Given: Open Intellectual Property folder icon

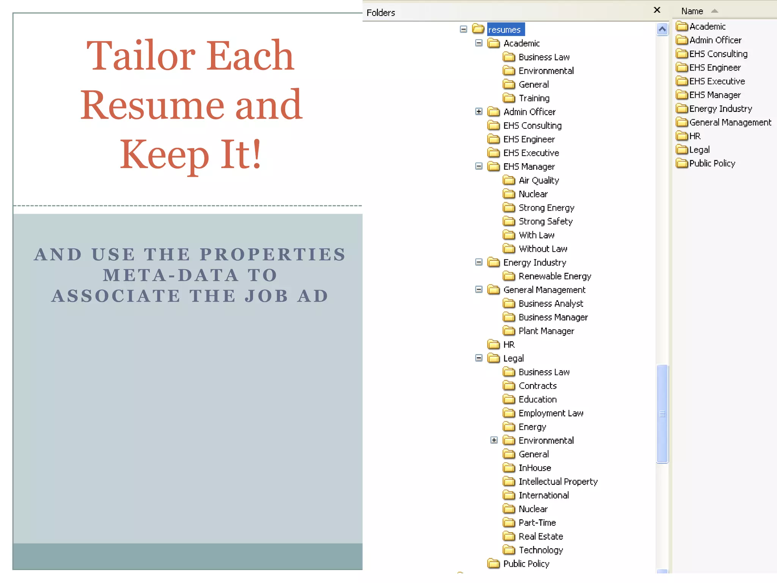Looking at the screenshot, I should [x=509, y=481].
